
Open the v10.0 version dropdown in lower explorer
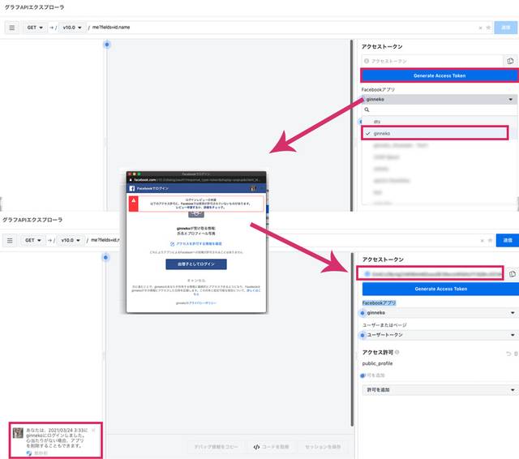(x=71, y=240)
